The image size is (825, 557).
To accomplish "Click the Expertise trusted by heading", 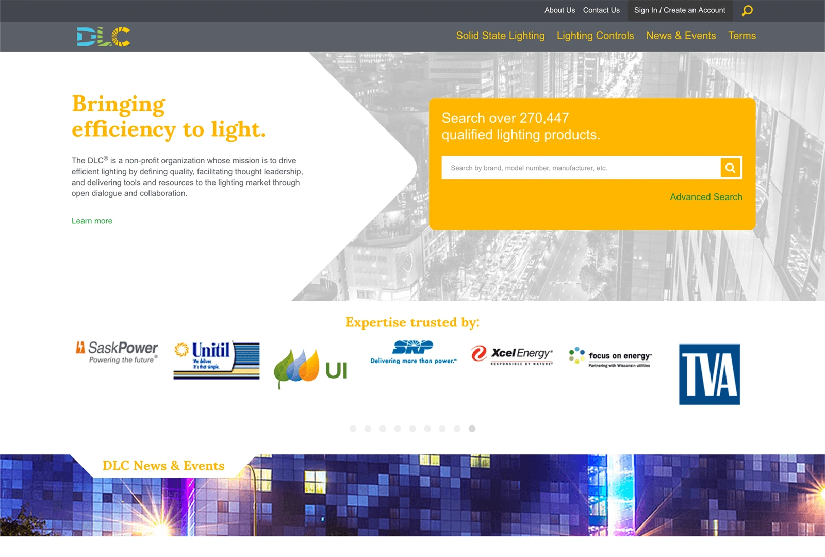I will pyautogui.click(x=412, y=322).
